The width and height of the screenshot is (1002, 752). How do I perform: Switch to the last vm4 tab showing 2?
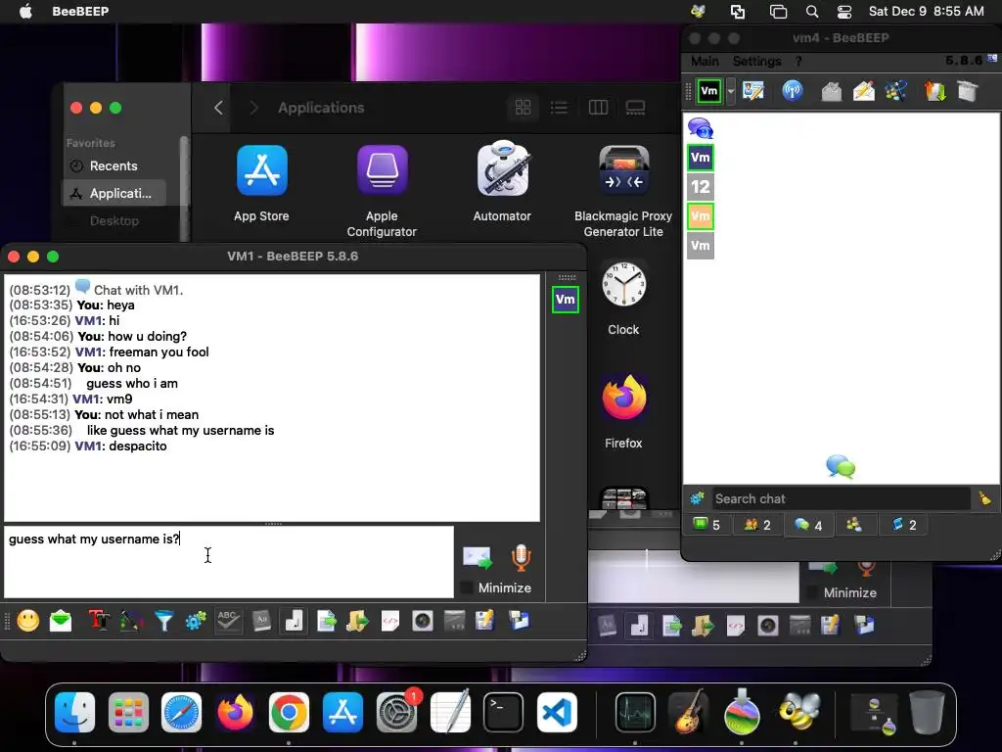click(903, 525)
